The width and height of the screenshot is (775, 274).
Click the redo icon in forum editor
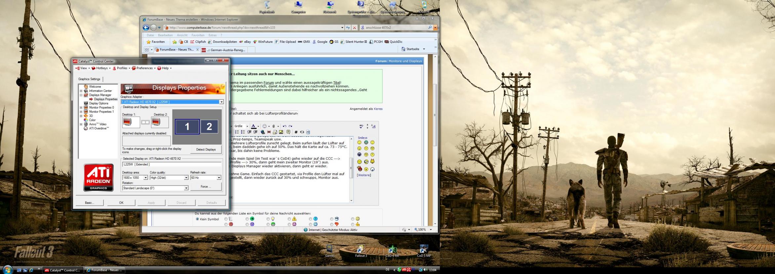290,126
